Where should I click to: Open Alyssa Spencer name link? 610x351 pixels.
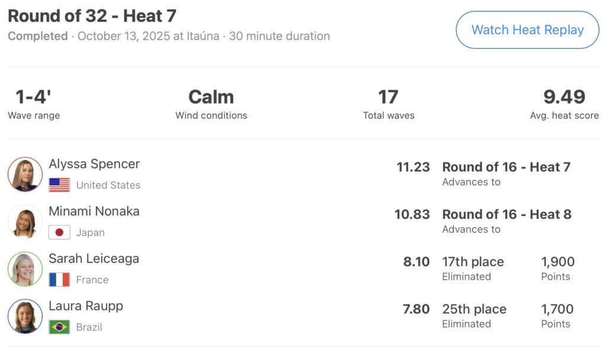pyautogui.click(x=94, y=164)
